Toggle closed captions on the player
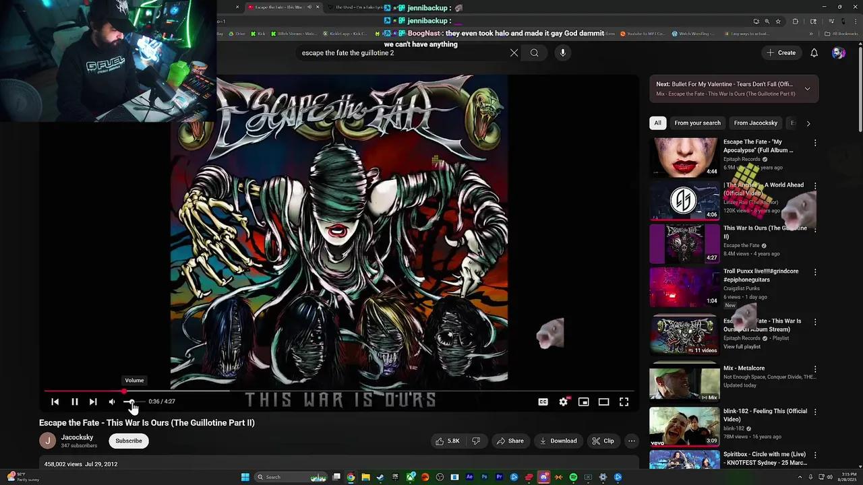Viewport: 863px width, 485px height. [543, 401]
